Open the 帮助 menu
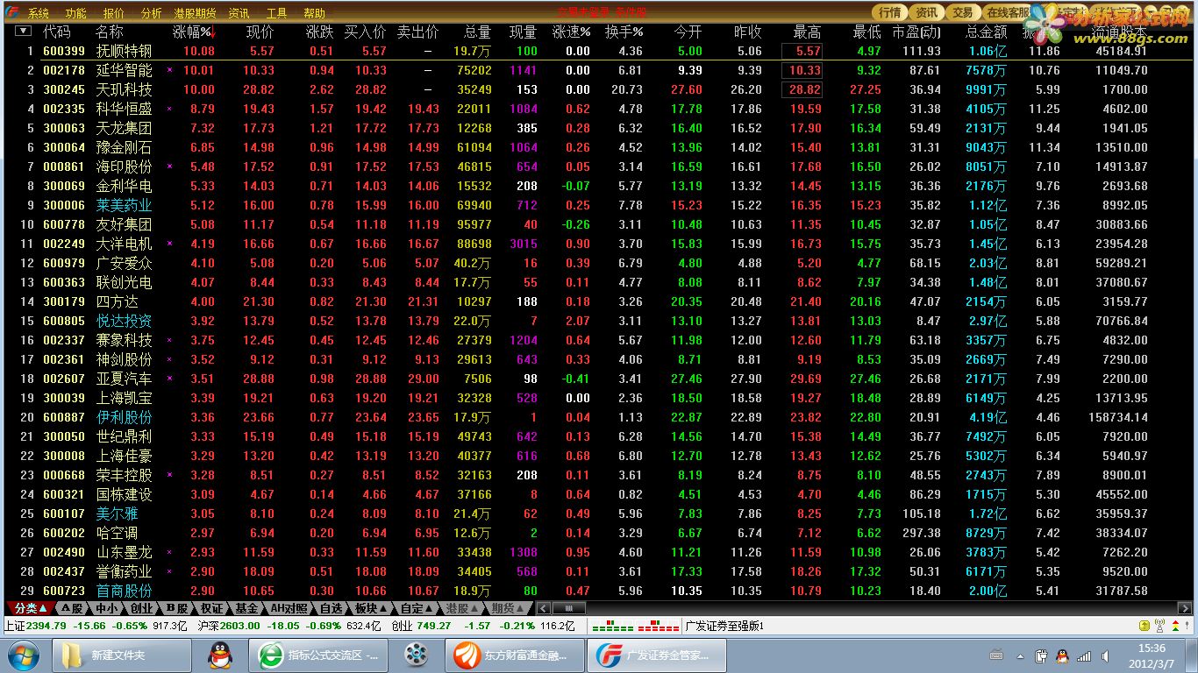1198x673 pixels. click(x=314, y=13)
